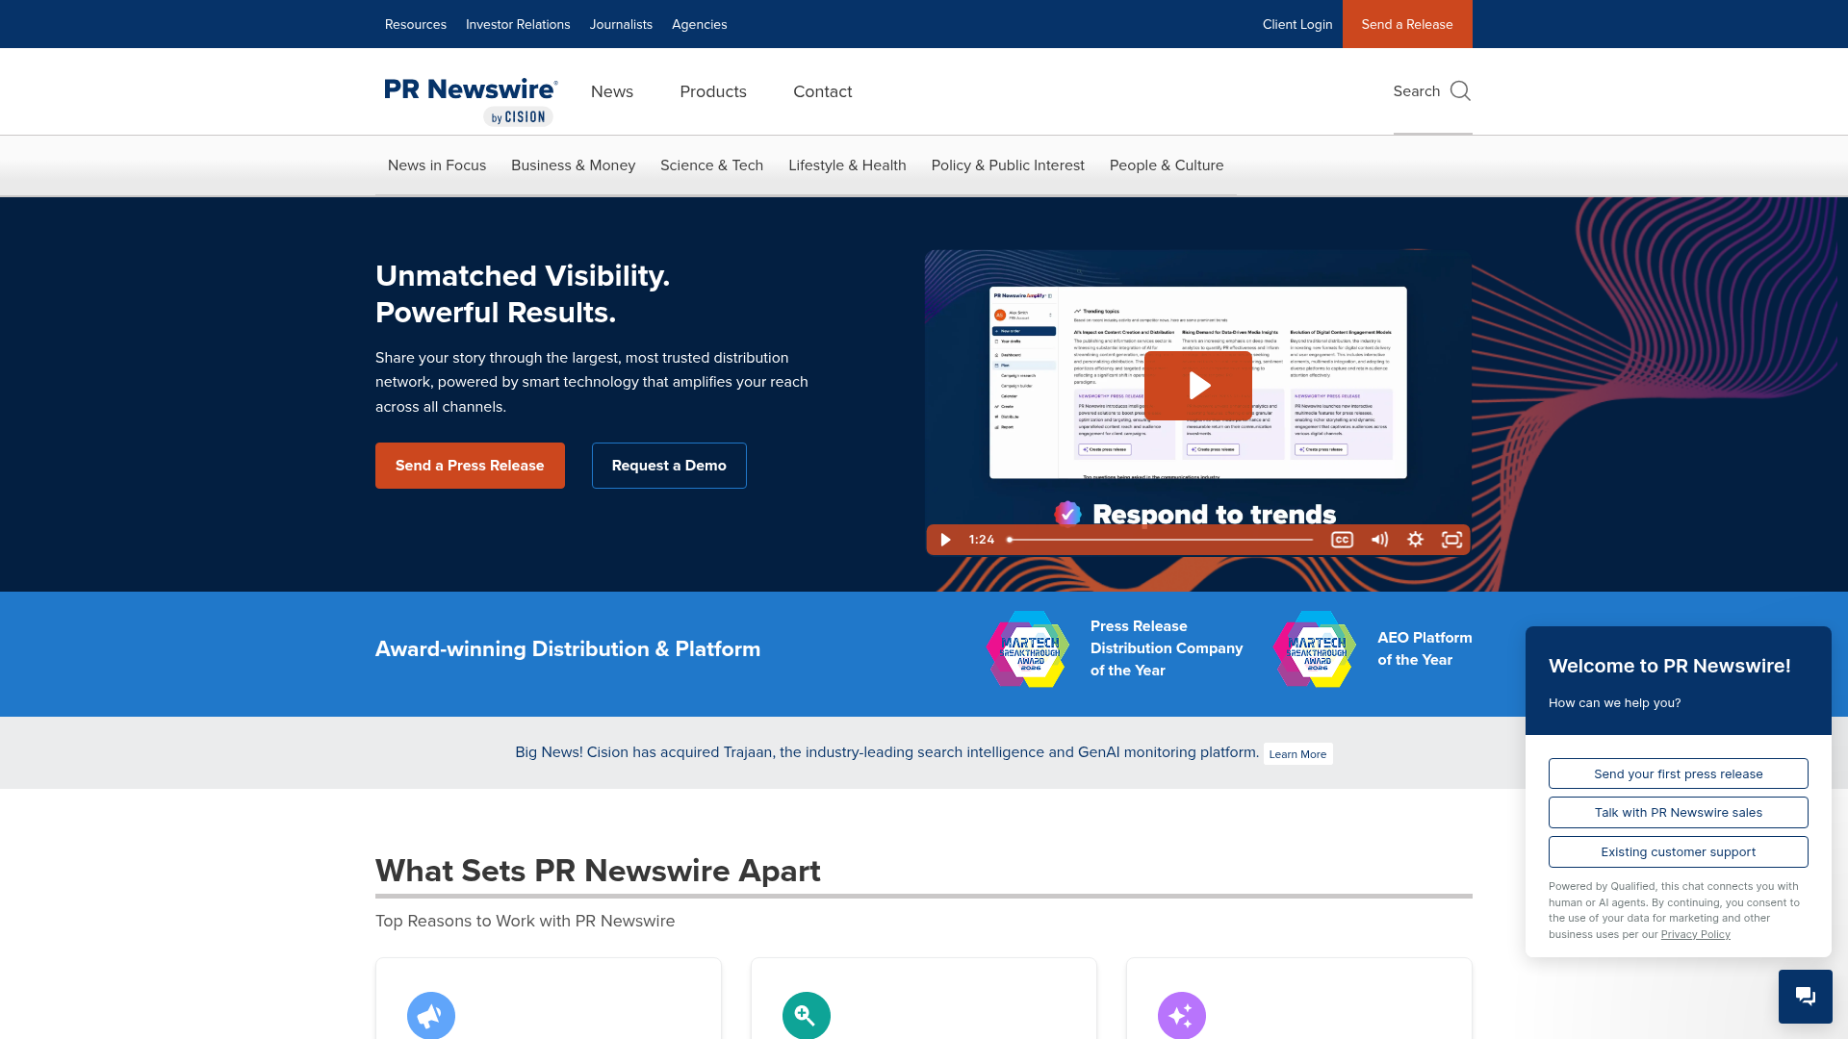Click the PR Newswire logo

(x=471, y=101)
